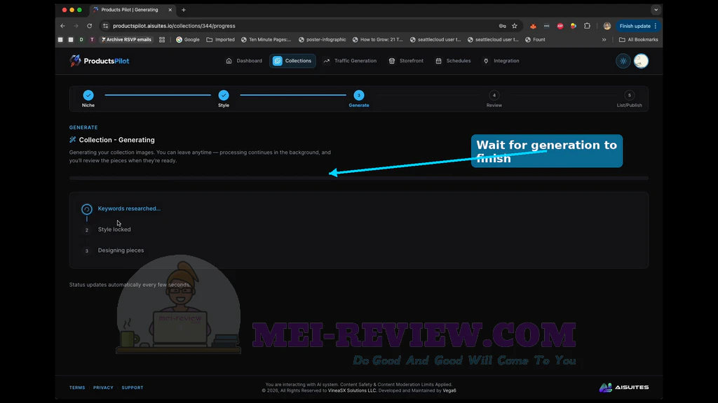
Task: Click the 'Keywords researched...' status text
Action: pos(129,208)
